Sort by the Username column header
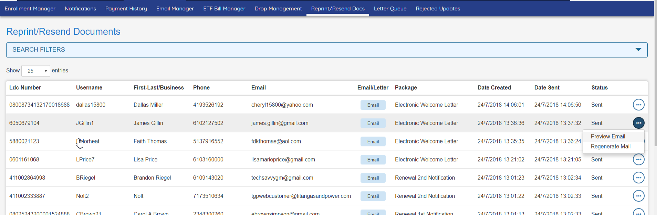The width and height of the screenshot is (657, 215). point(89,88)
